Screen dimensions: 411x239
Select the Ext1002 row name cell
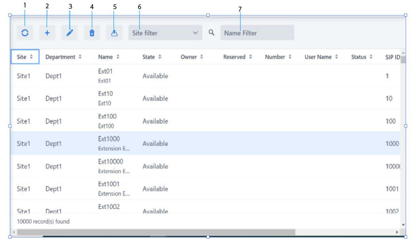pos(109,207)
